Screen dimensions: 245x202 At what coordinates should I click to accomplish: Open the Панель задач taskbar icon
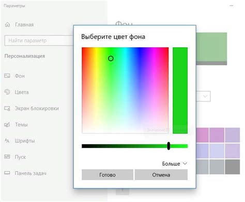[7, 173]
